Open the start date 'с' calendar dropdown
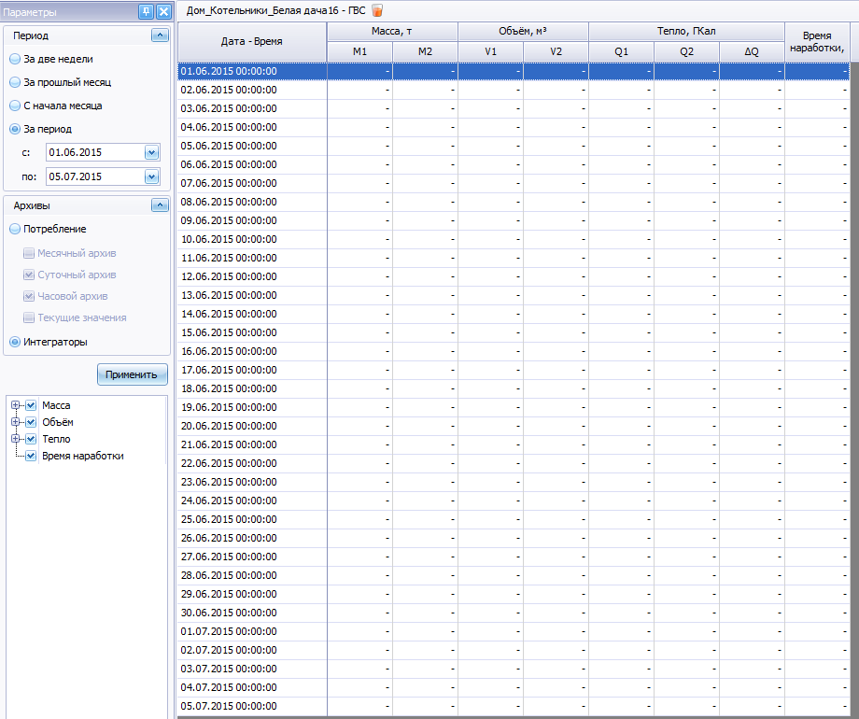Image resolution: width=859 pixels, height=719 pixels. click(152, 152)
